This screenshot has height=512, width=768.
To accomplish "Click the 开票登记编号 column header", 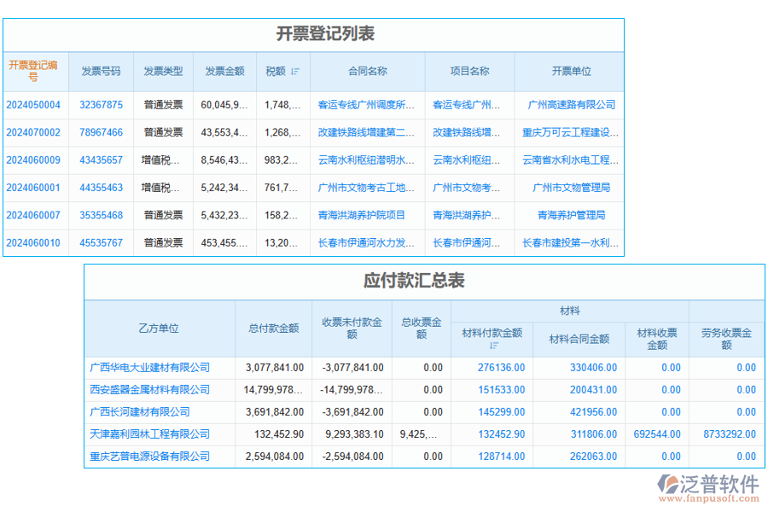I will 34,72.
